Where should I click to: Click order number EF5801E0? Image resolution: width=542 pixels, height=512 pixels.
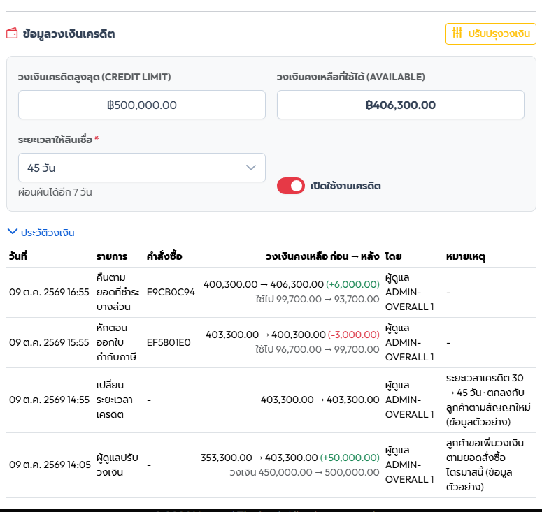pyautogui.click(x=169, y=342)
